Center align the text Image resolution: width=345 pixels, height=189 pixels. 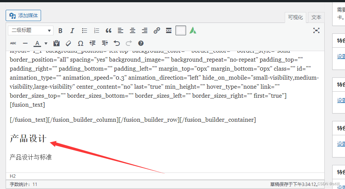pyautogui.click(x=133, y=30)
